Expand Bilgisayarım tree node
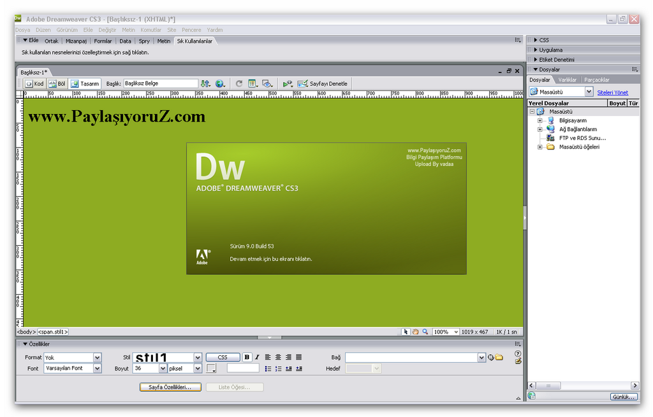The height and width of the screenshot is (417, 653). tap(539, 120)
